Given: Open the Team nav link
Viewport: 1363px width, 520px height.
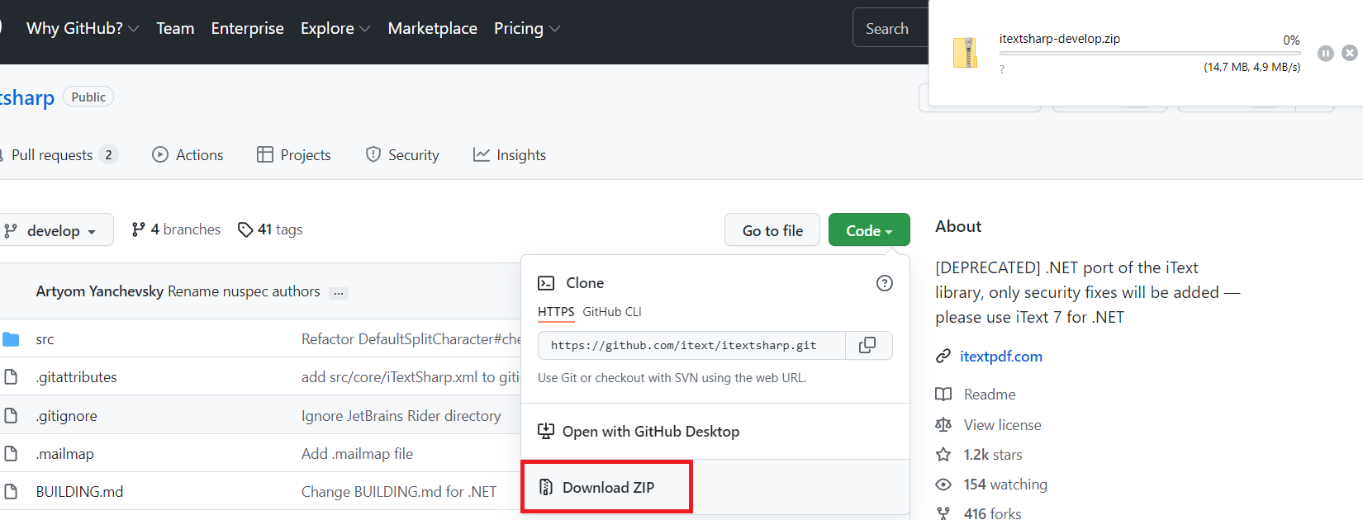Looking at the screenshot, I should pyautogui.click(x=175, y=28).
